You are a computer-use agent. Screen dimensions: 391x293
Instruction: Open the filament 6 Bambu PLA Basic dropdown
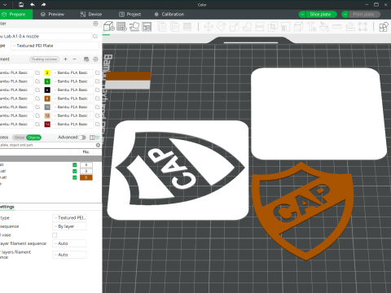pos(72,90)
